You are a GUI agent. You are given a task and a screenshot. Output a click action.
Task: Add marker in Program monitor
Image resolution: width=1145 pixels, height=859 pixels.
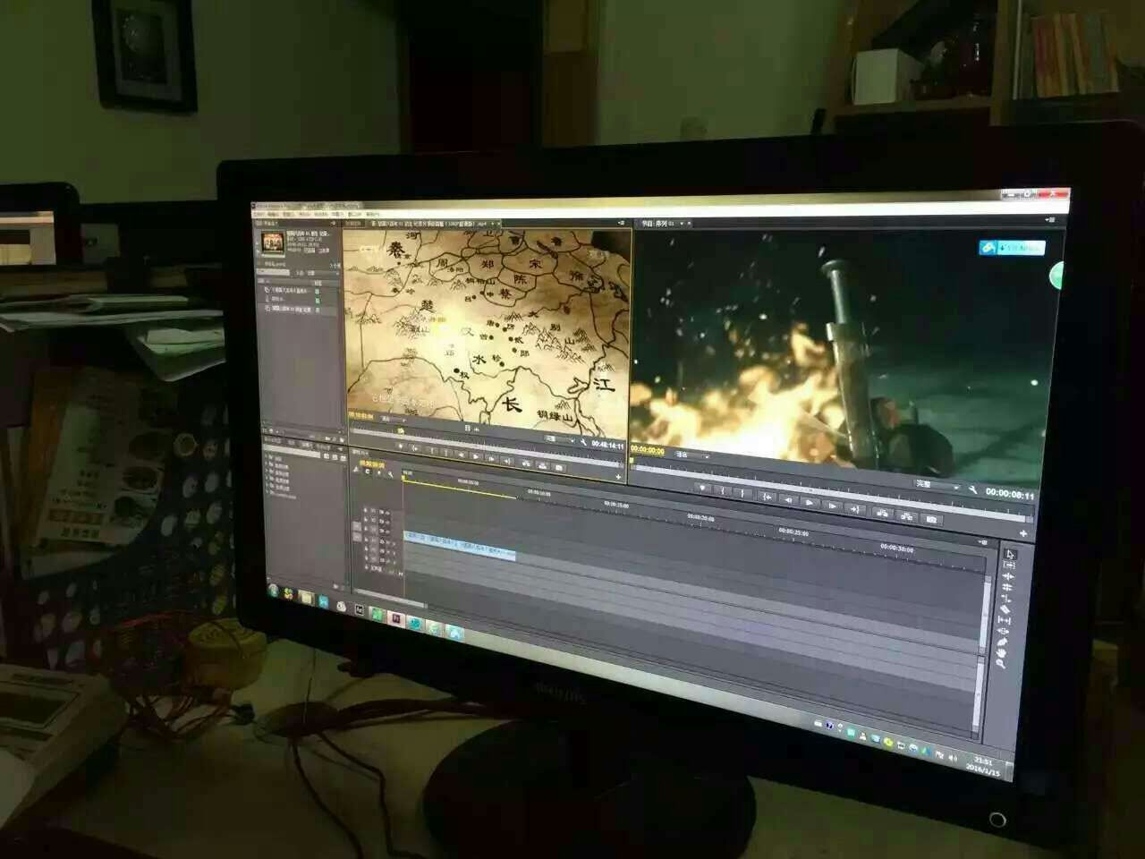[701, 488]
